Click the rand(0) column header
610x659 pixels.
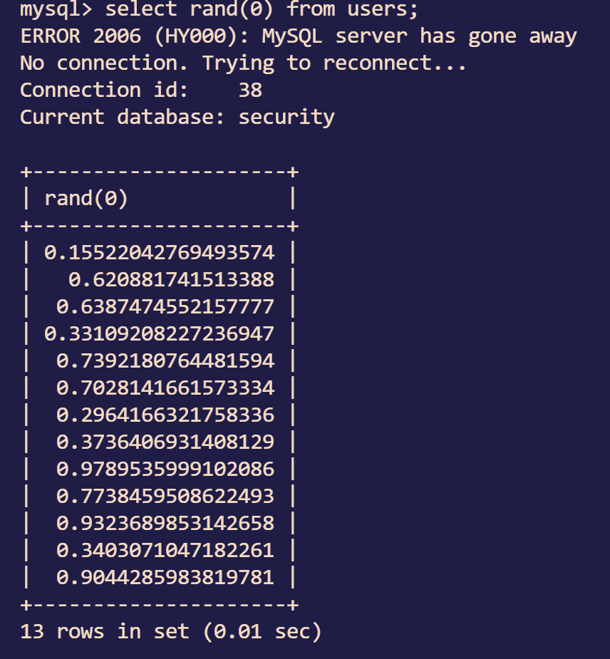coord(86,199)
